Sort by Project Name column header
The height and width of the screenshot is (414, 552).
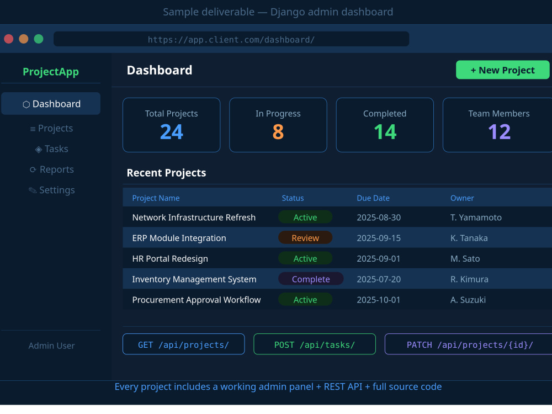[x=156, y=198]
